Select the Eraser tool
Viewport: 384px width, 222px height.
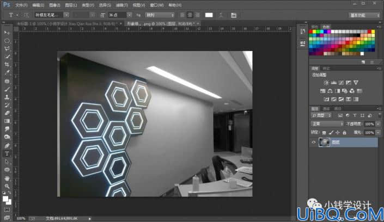pos(7,113)
